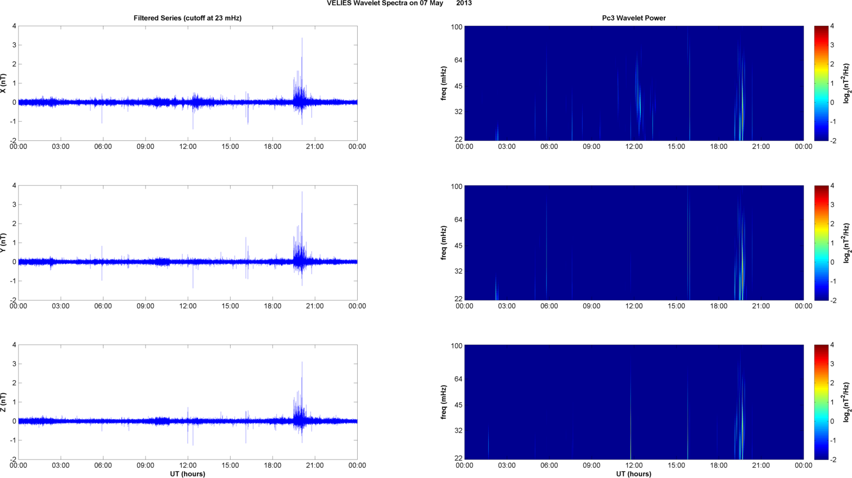
Task: Select the "X (nT)" axis label
Action: [x=3, y=83]
